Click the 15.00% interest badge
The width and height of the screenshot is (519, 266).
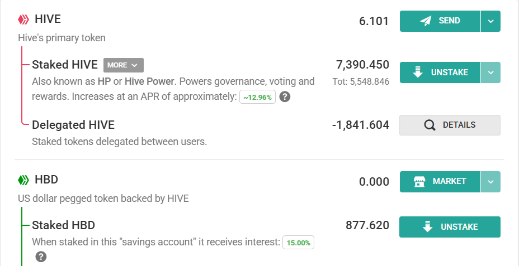pos(298,243)
